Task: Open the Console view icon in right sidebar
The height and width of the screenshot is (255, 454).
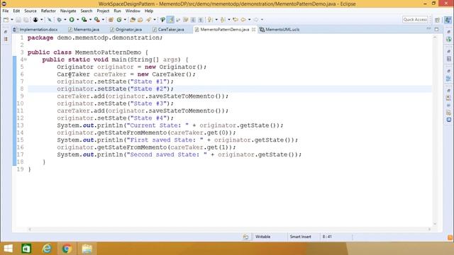Action: 449,120
